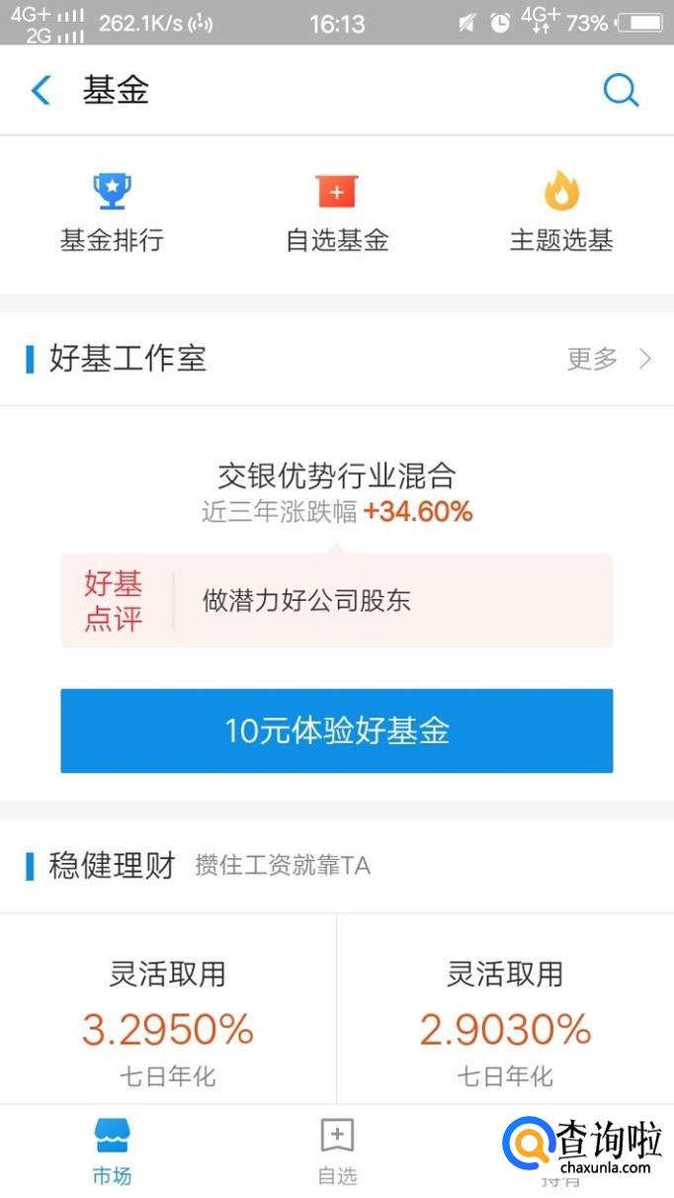
Task: Tap the red self-selected fund icon
Action: [336, 192]
